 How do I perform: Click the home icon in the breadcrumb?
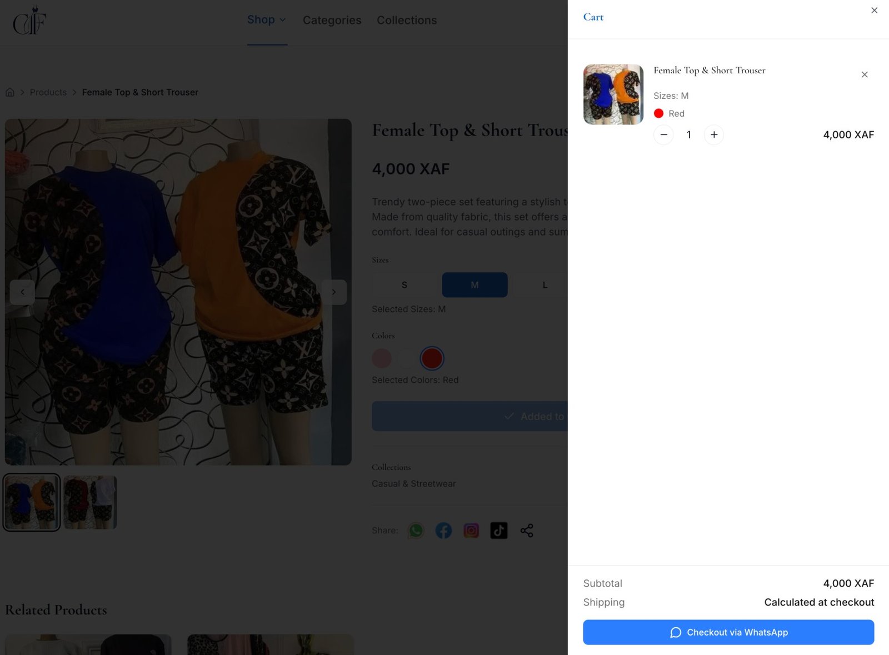click(10, 92)
